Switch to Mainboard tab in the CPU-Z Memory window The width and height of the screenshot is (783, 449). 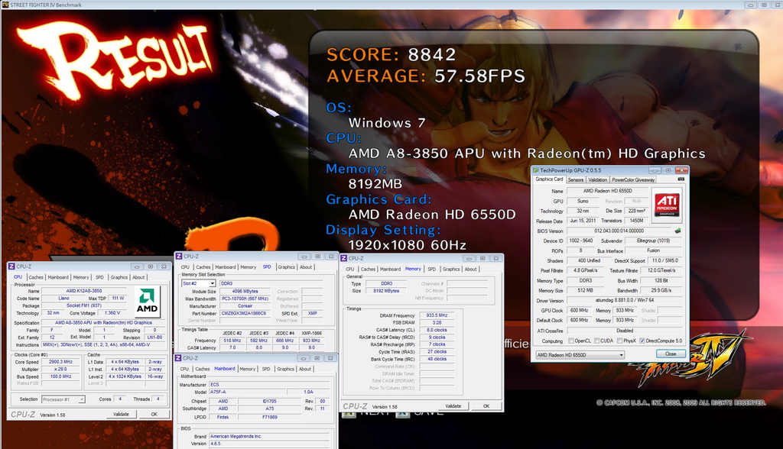tap(390, 270)
